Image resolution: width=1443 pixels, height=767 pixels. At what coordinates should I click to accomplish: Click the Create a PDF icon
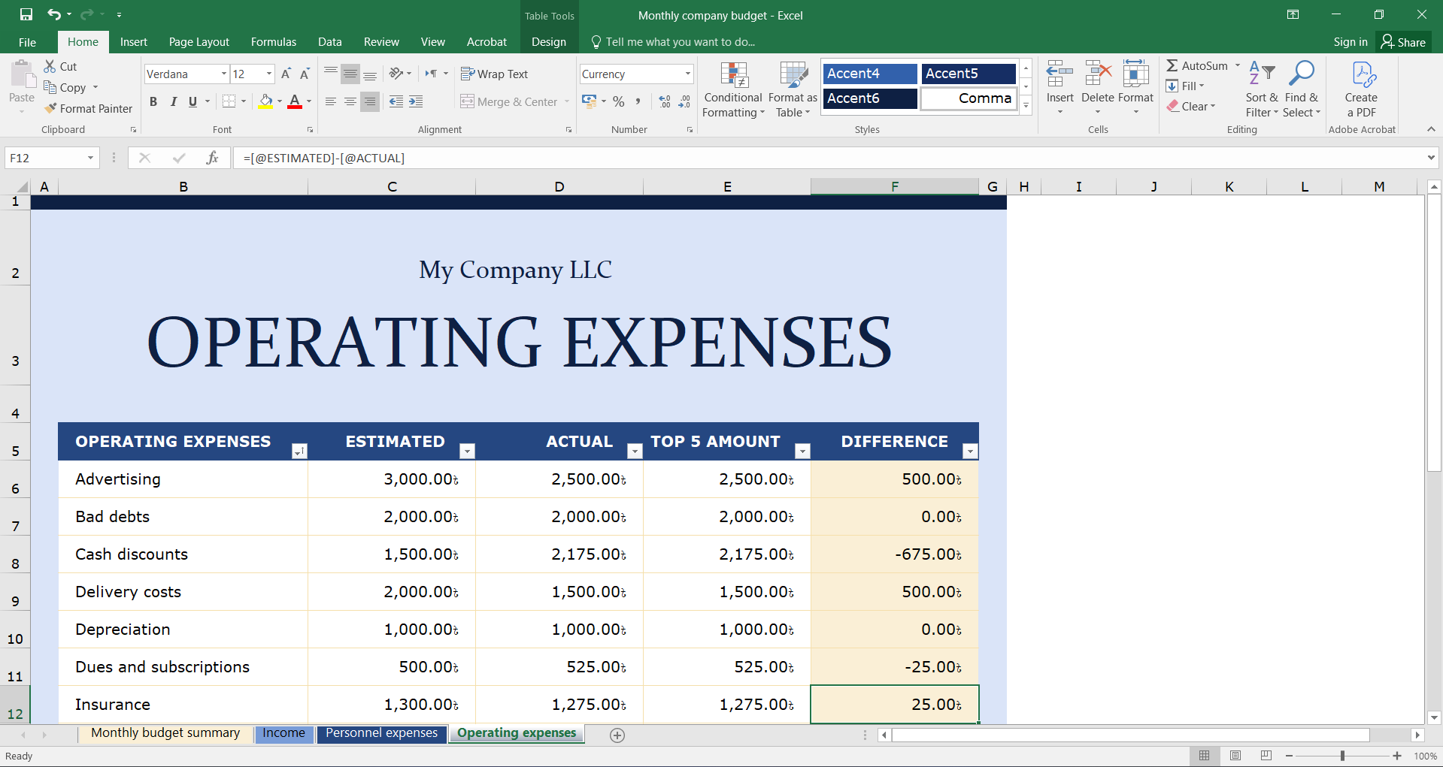(1361, 75)
